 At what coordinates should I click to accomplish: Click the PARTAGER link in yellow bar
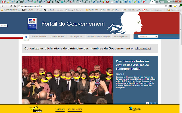click(60, 109)
